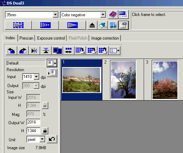The height and width of the screenshot is (153, 183).
Task: Open the purple Help book icon
Action: (113, 15)
